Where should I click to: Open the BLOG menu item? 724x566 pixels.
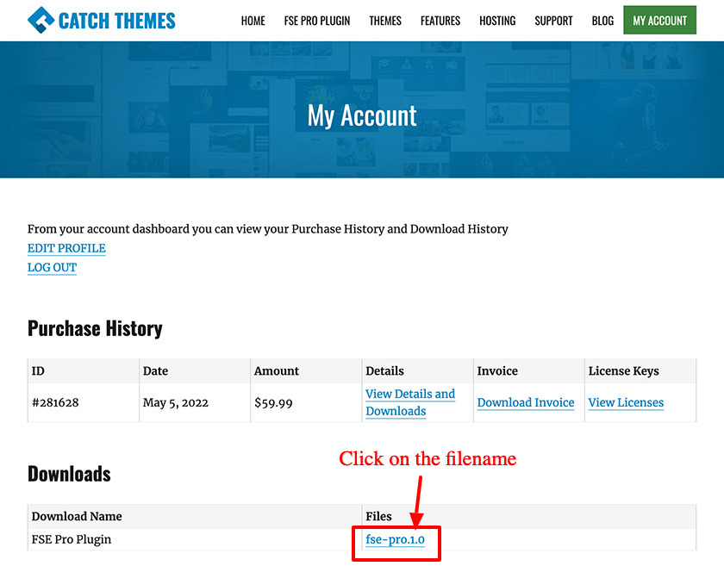(x=603, y=21)
